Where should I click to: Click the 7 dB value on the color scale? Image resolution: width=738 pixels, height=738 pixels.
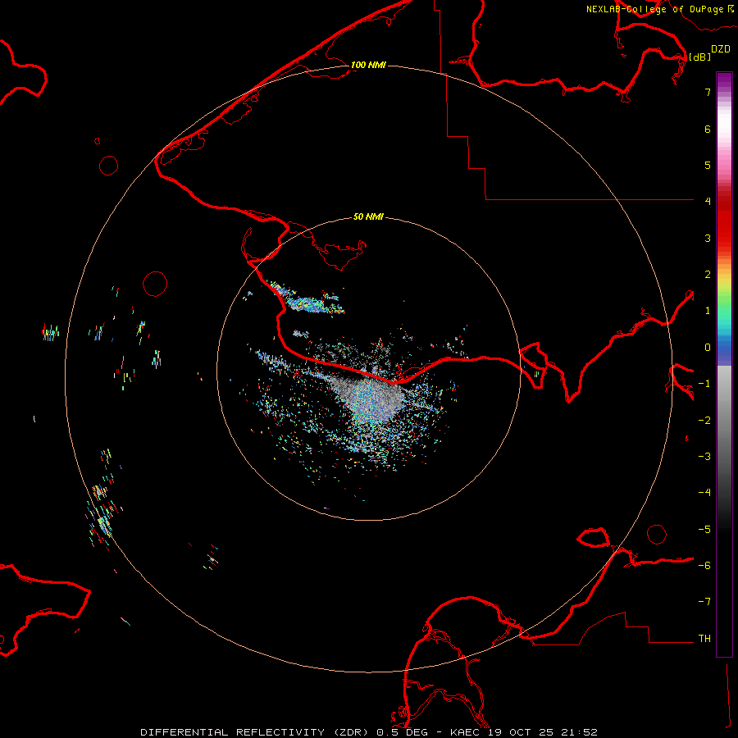[708, 92]
